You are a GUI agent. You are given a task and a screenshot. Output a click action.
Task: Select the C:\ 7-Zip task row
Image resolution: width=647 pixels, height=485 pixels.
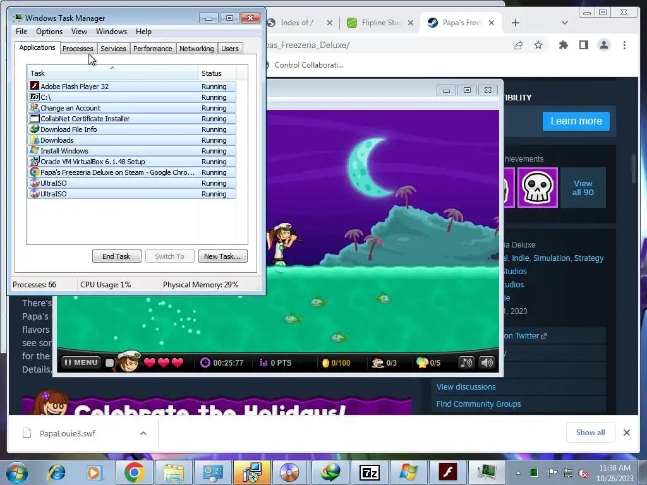point(132,97)
